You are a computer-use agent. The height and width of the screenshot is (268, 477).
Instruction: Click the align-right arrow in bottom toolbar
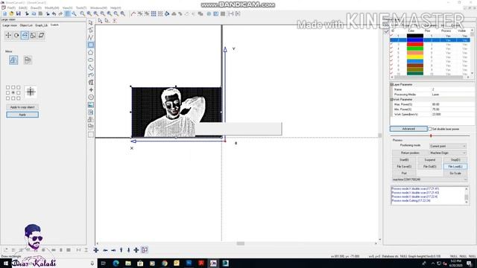pyautogui.click(x=113, y=250)
